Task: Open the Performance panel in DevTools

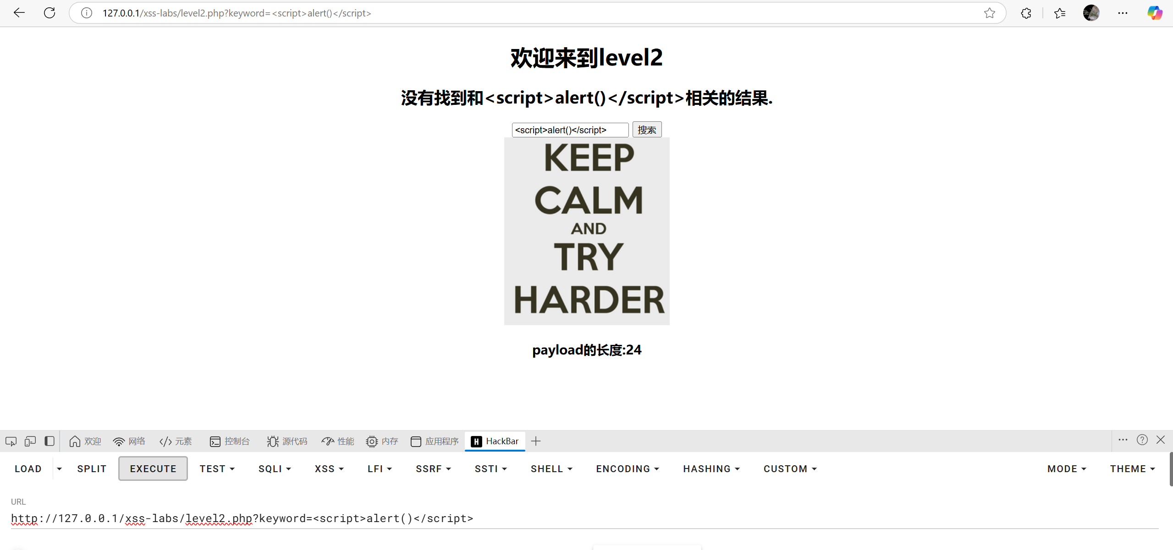Action: click(338, 441)
